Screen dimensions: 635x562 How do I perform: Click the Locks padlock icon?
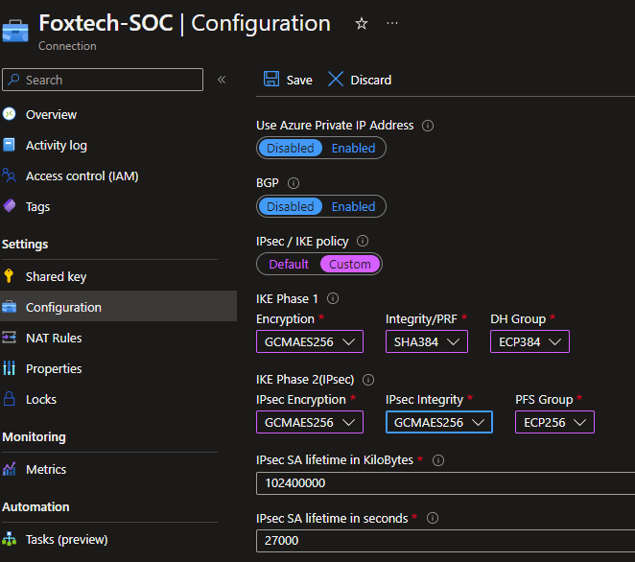pos(9,399)
